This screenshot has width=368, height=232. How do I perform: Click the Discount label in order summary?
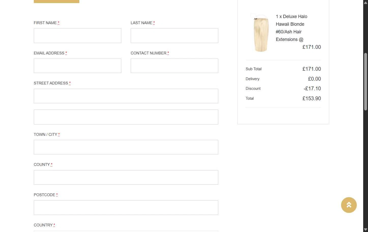click(253, 89)
